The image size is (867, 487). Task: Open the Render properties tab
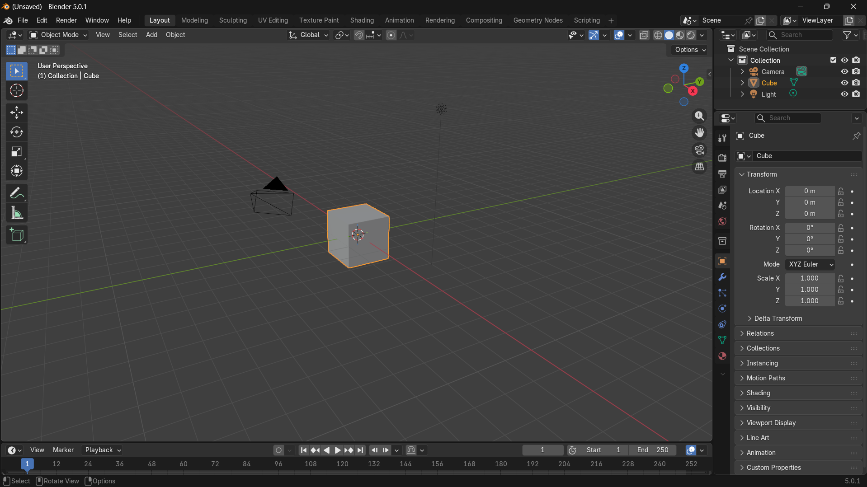722,158
